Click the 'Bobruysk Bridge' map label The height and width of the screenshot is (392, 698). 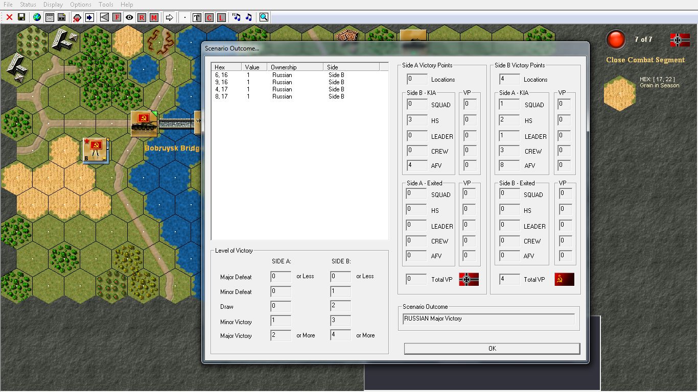click(172, 148)
